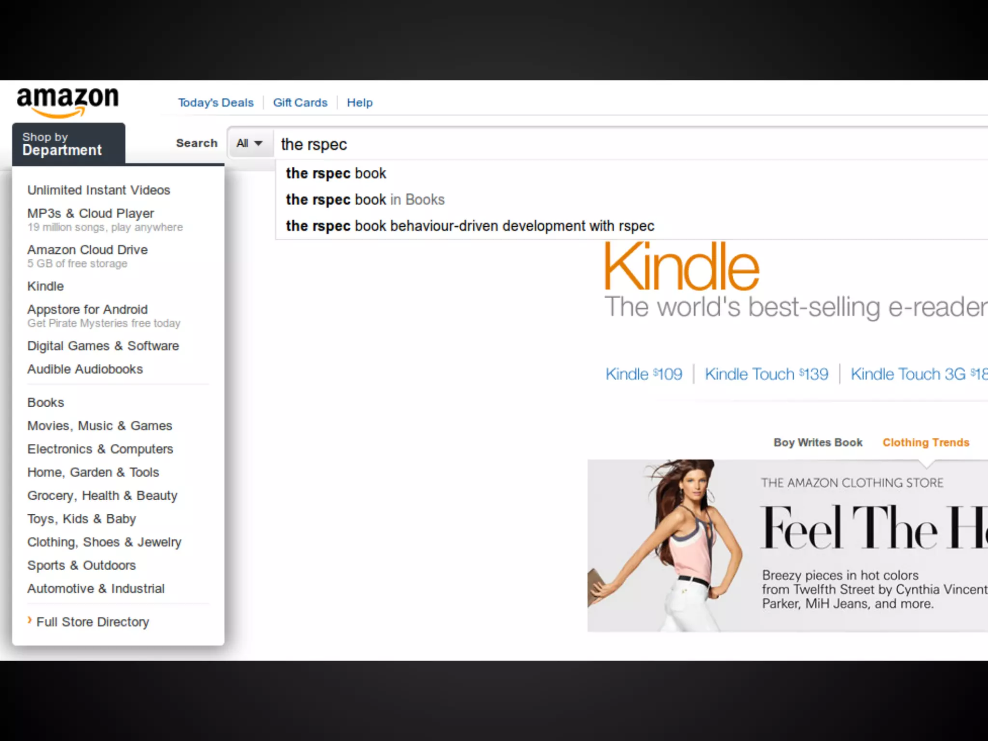Select the Clothing Trends tab
Screen dimensions: 988x741
(925, 442)
